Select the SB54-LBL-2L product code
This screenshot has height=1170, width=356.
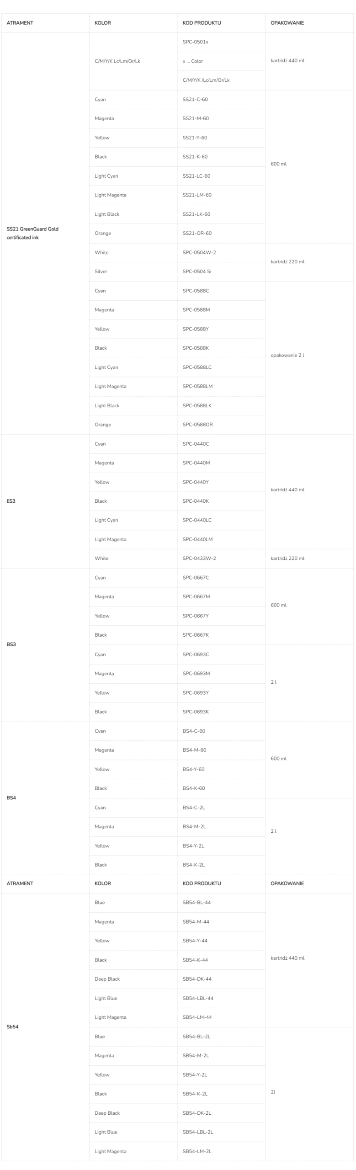coord(198,1132)
